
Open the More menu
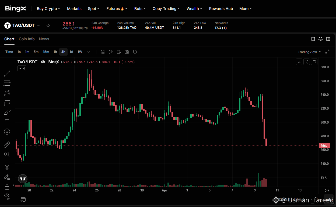tap(246, 9)
